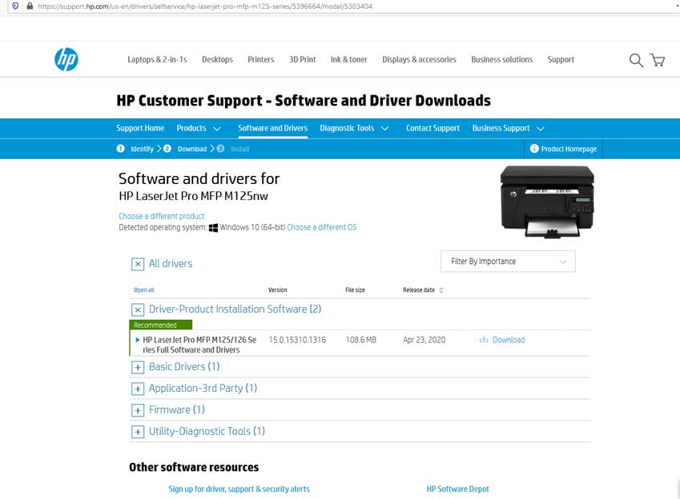Expand Application-3rd Party (1) section

138,389
